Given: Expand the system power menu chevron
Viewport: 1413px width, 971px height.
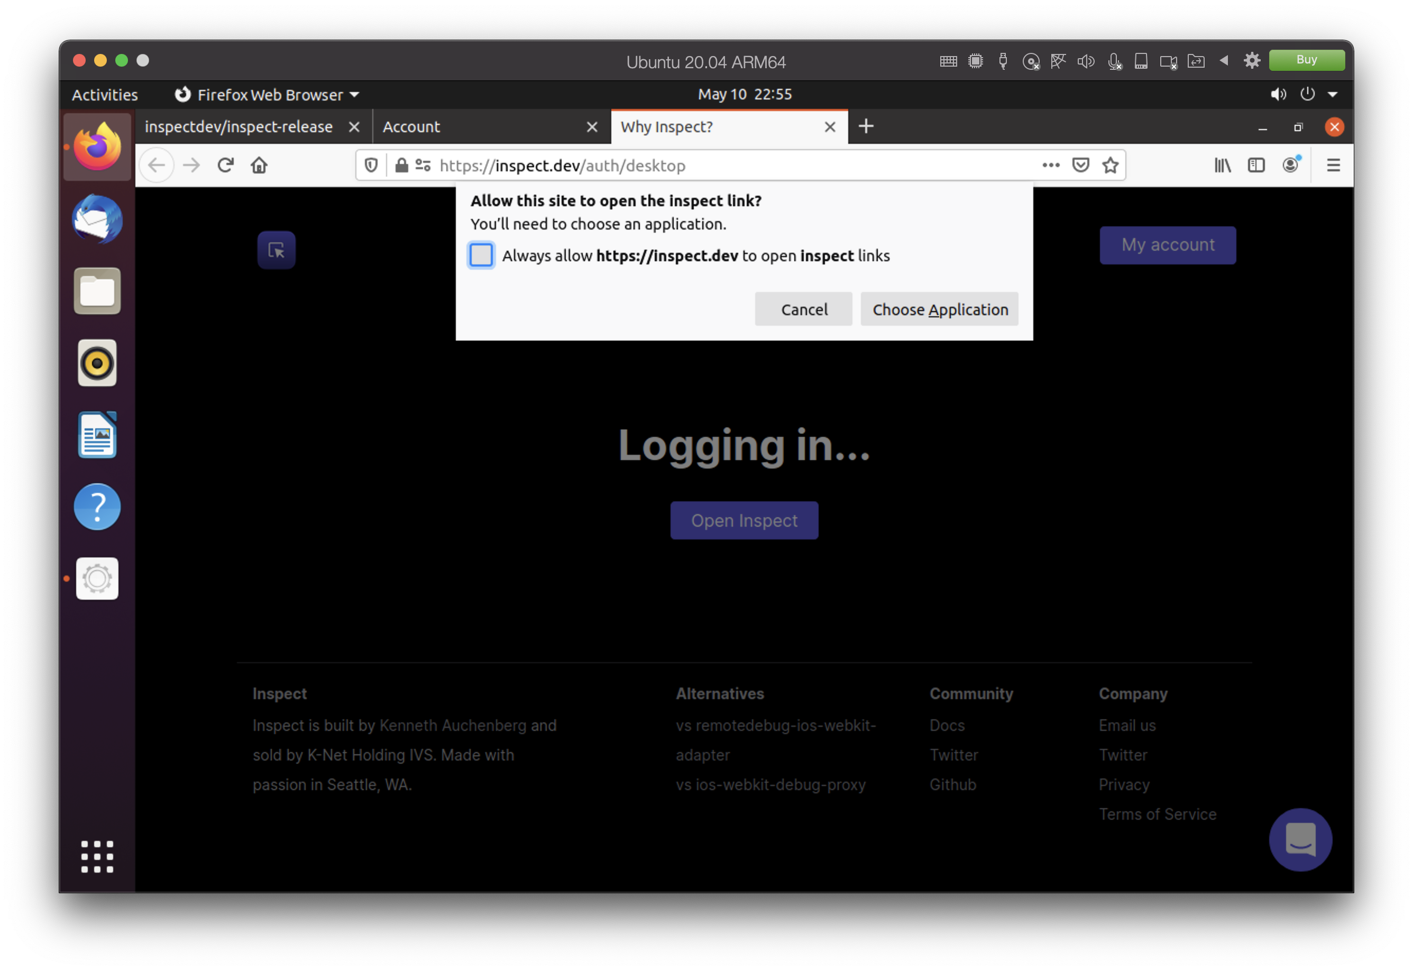Looking at the screenshot, I should coord(1334,94).
